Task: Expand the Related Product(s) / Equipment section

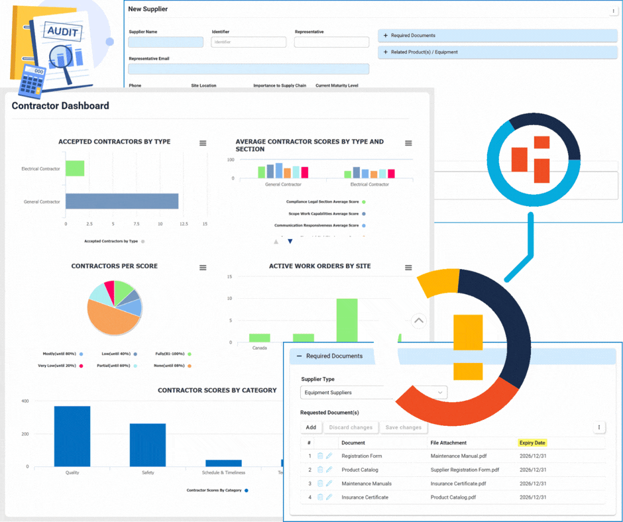Action: (x=497, y=52)
